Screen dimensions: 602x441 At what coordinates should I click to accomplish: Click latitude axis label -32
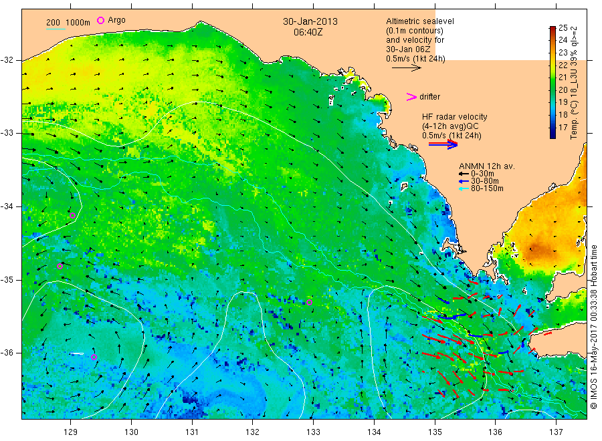(x=7, y=60)
